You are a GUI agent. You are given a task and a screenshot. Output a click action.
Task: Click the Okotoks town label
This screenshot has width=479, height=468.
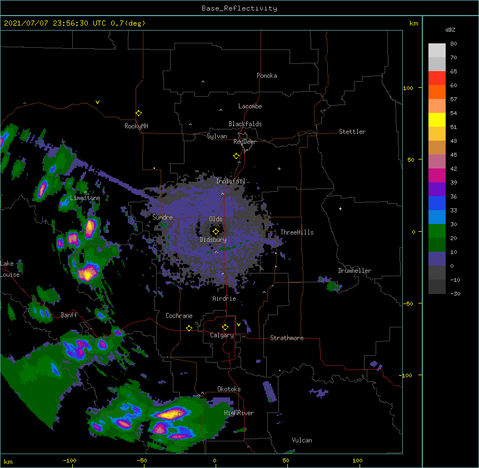pyautogui.click(x=229, y=389)
